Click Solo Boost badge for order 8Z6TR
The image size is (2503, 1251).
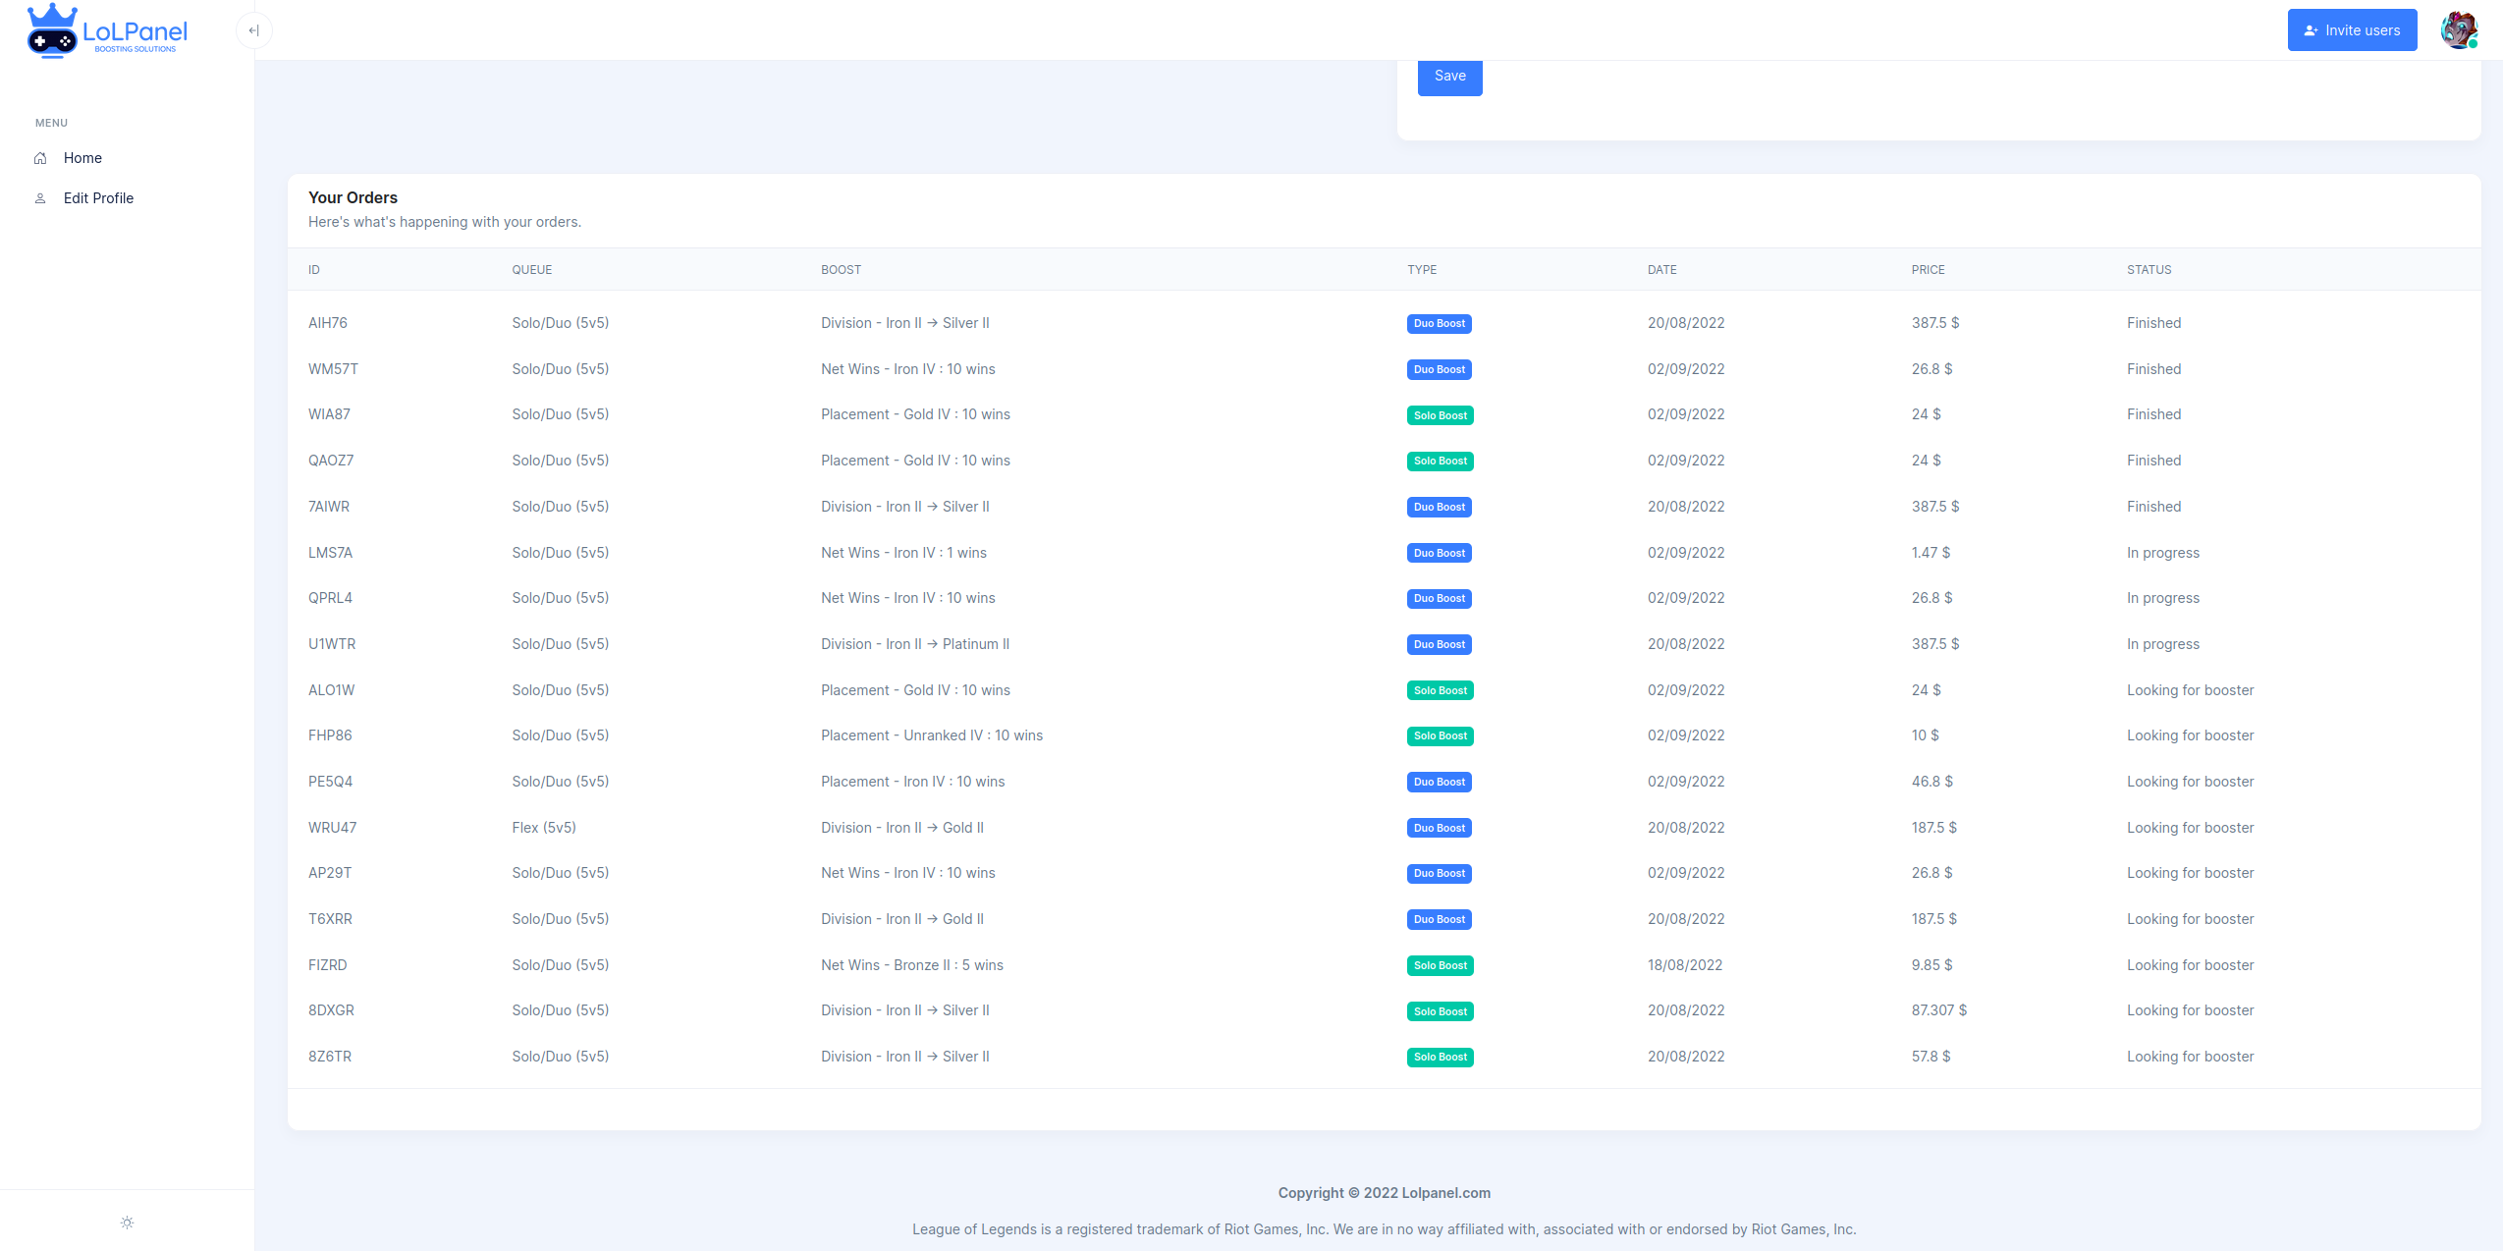click(x=1440, y=1057)
